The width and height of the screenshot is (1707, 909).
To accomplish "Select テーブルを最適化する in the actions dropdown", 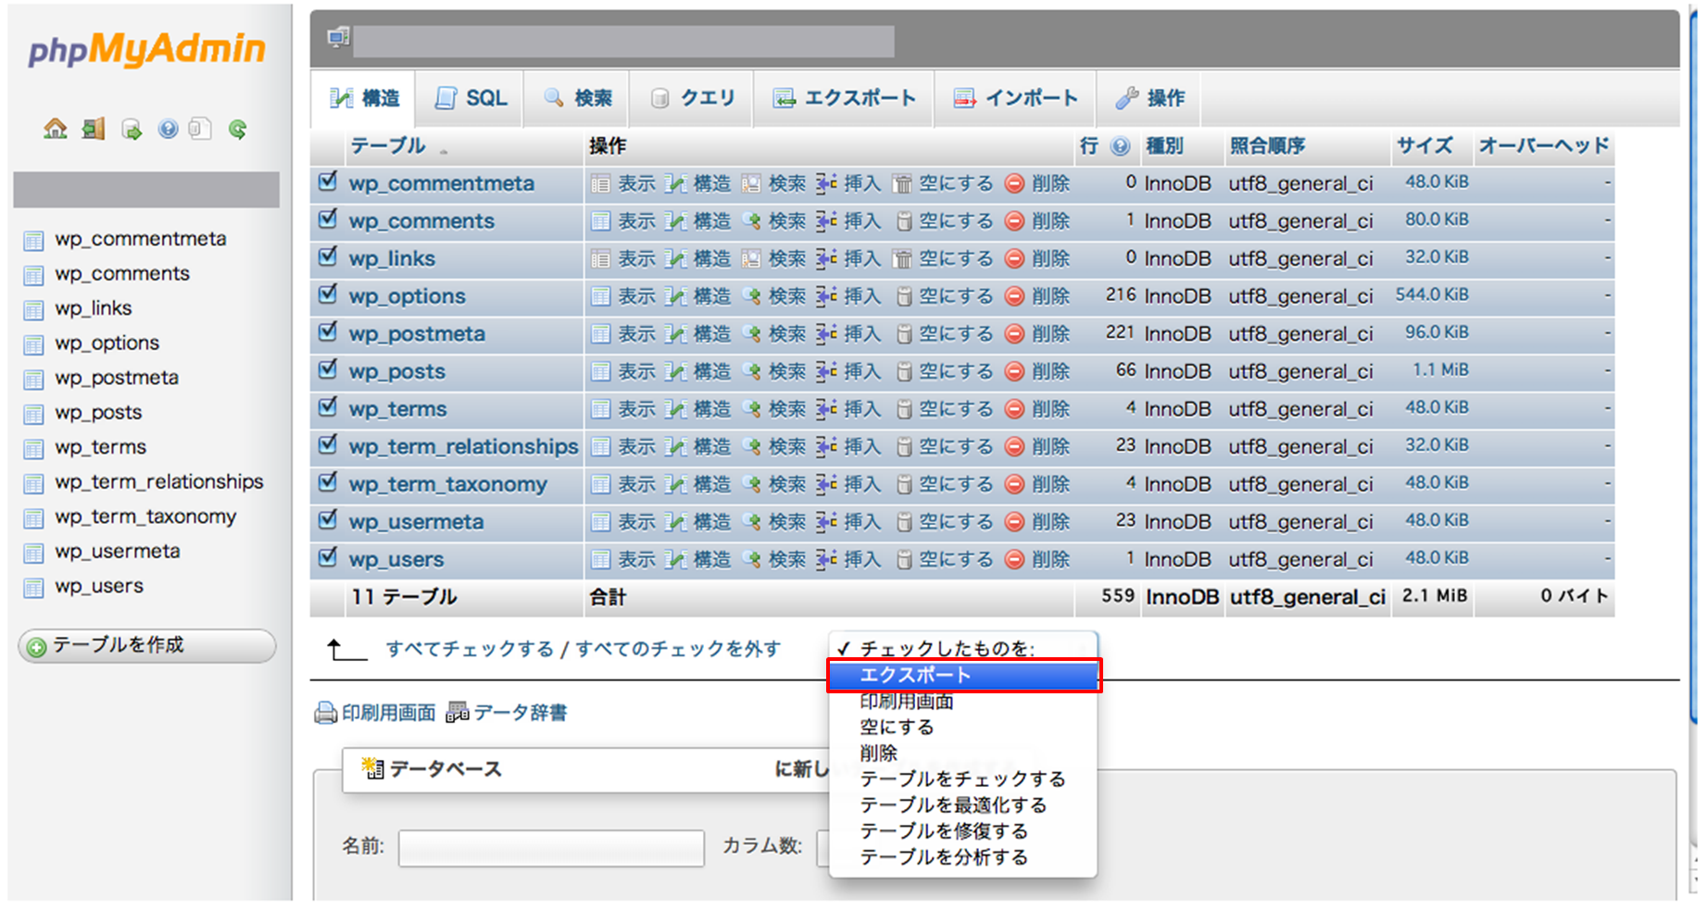I will (954, 805).
